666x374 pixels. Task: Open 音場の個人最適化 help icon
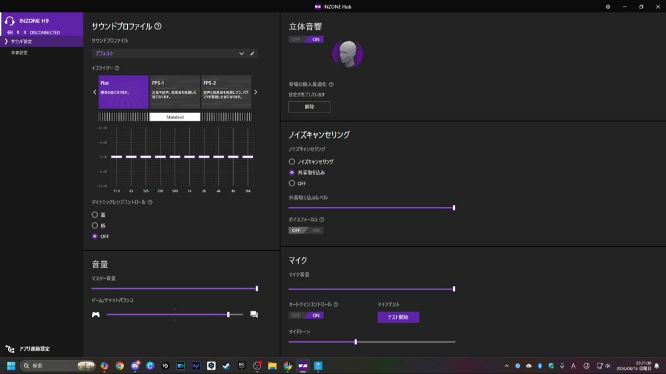click(x=331, y=85)
